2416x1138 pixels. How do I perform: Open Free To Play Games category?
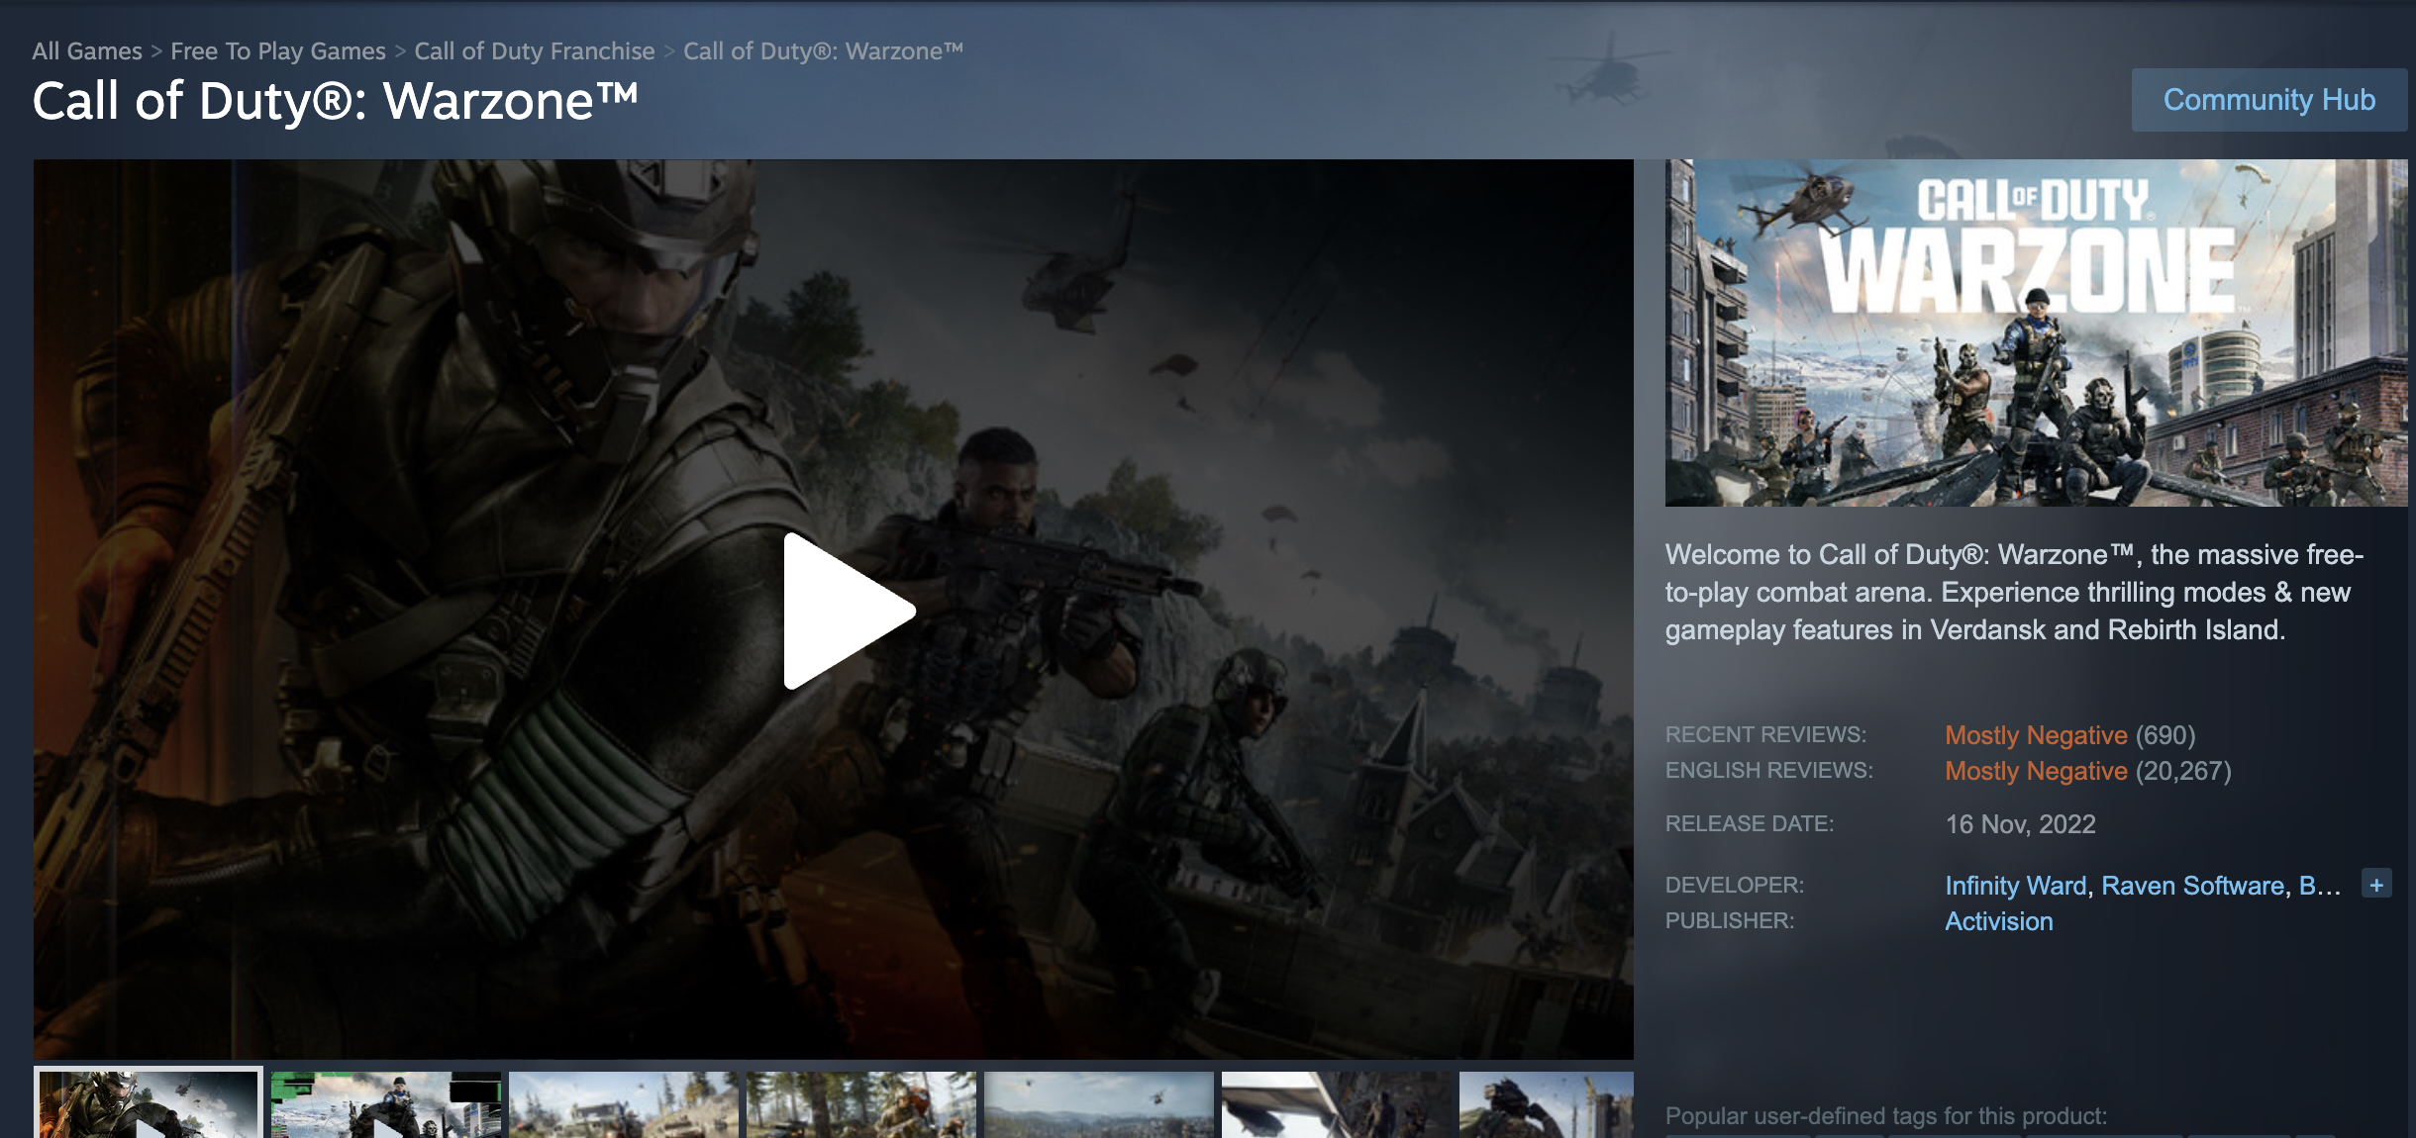click(x=276, y=50)
